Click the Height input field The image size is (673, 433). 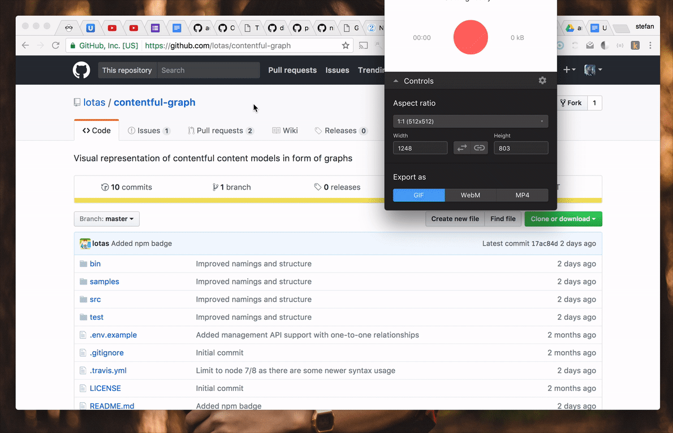click(521, 148)
